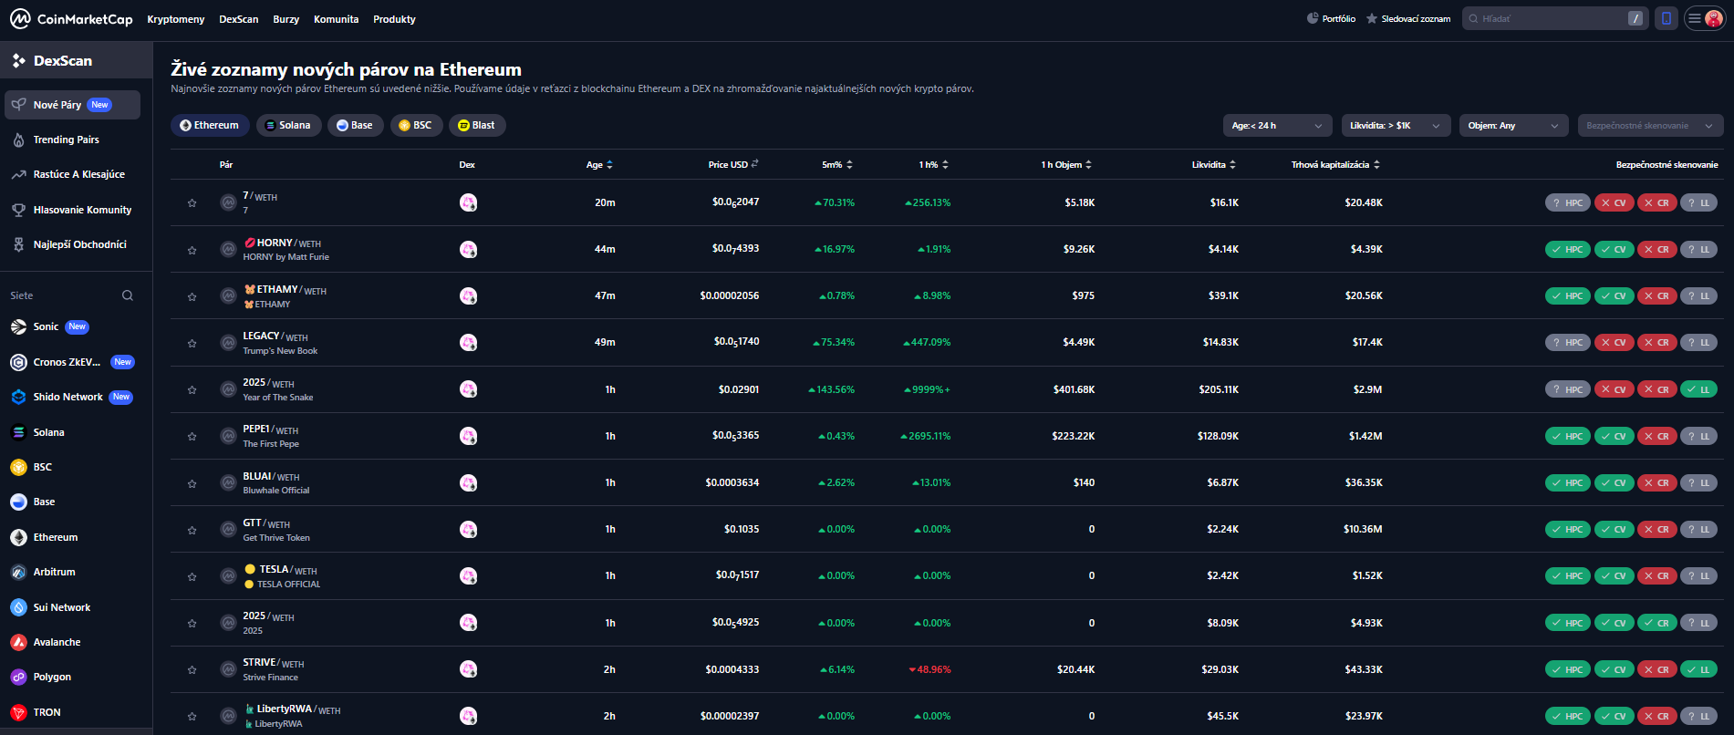Click search icon next to Siete
Screen dimensions: 1734x735
(x=128, y=295)
